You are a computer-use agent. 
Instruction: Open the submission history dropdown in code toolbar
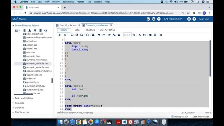click(x=66, y=35)
